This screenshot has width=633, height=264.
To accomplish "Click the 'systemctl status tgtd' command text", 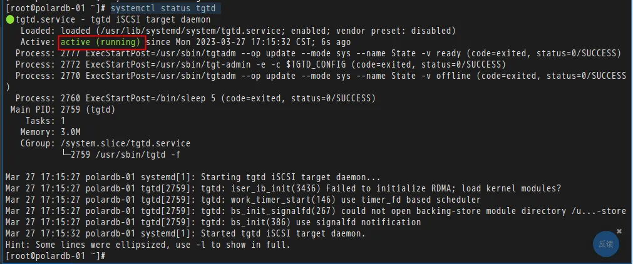I will tap(163, 8).
